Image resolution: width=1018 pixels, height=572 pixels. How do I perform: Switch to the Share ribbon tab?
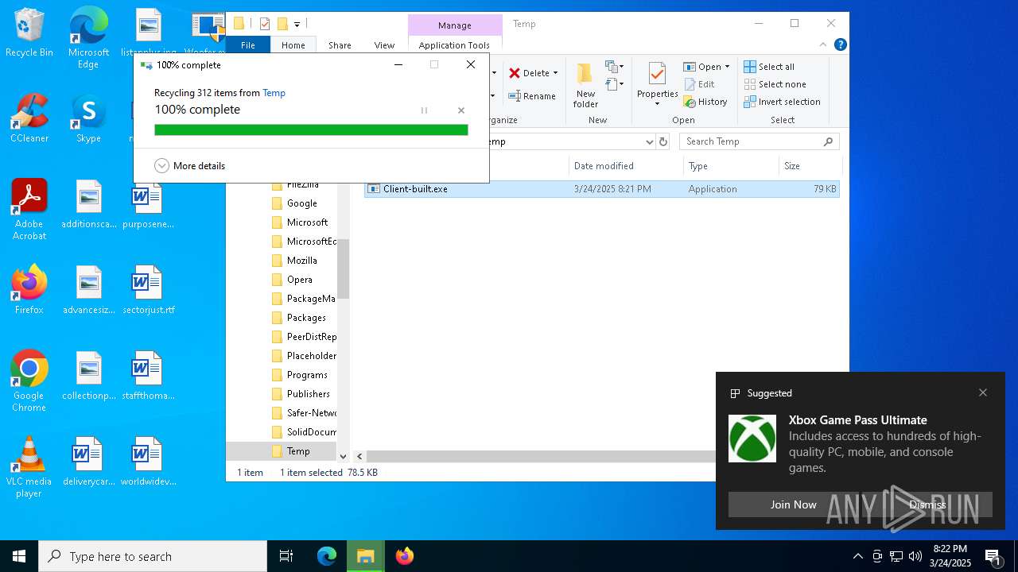click(340, 45)
